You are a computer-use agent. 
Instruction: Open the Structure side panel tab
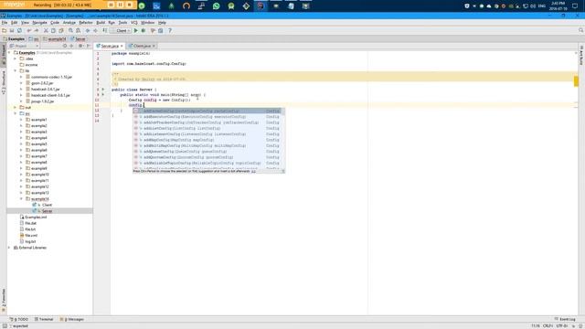click(x=4, y=82)
